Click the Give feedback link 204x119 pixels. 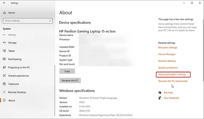(x=171, y=98)
